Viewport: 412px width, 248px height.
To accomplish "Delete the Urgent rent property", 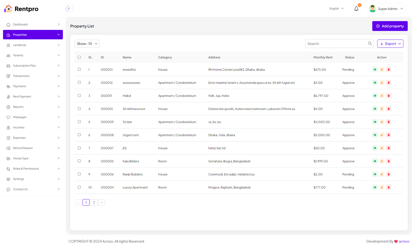I will point(389,135).
